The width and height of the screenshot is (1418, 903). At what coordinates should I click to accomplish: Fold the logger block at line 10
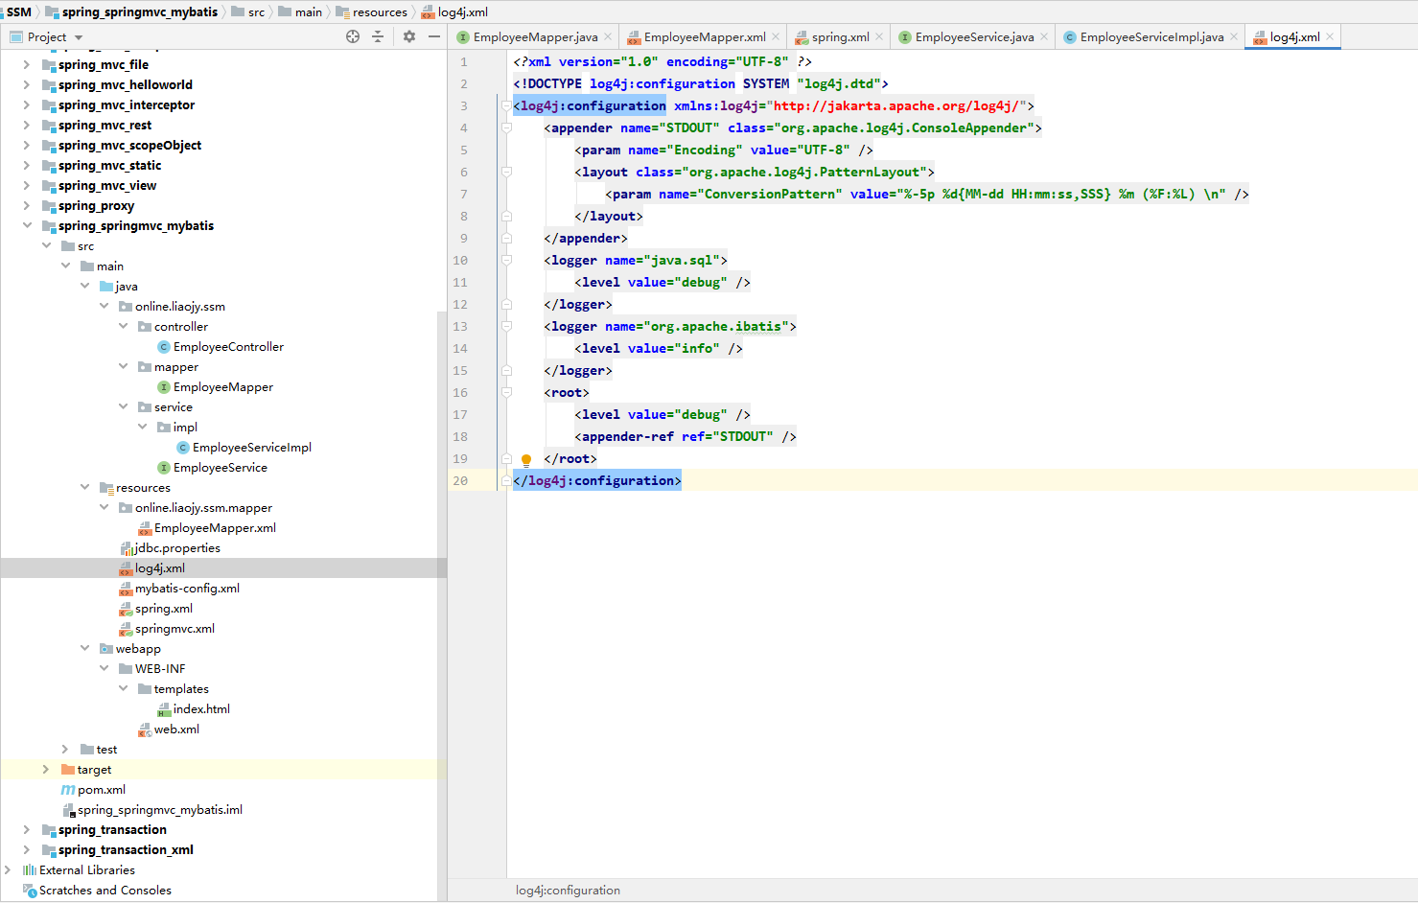coord(506,261)
